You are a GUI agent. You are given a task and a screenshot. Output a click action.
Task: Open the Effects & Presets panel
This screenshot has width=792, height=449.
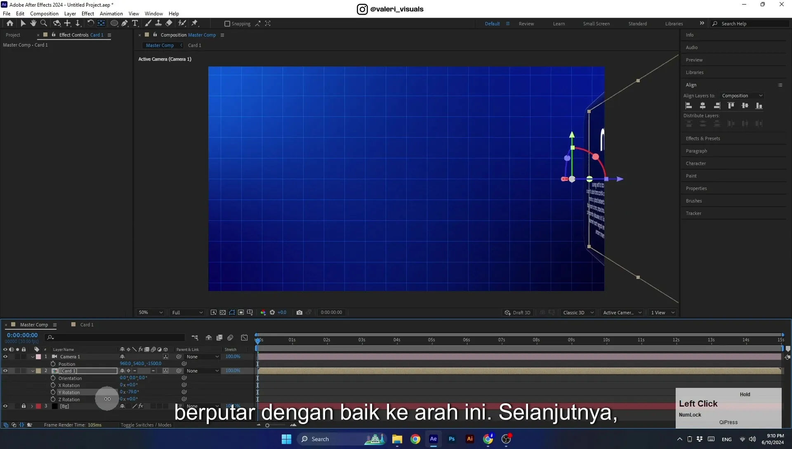703,139
